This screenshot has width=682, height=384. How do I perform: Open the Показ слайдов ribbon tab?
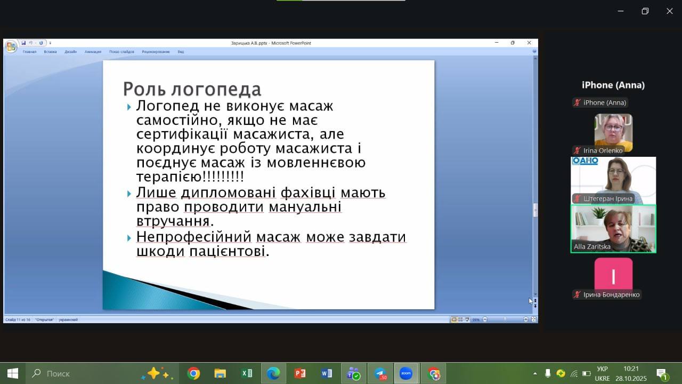[x=121, y=52]
